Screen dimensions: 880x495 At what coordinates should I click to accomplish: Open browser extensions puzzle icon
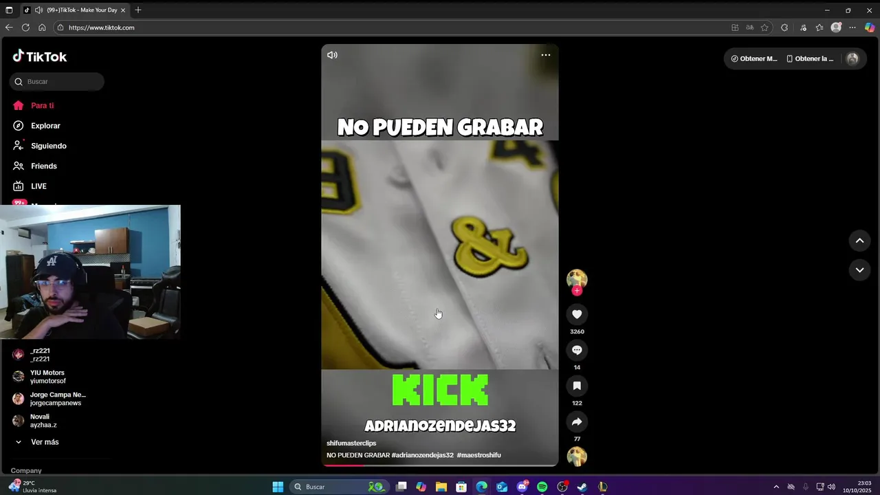pos(784,27)
